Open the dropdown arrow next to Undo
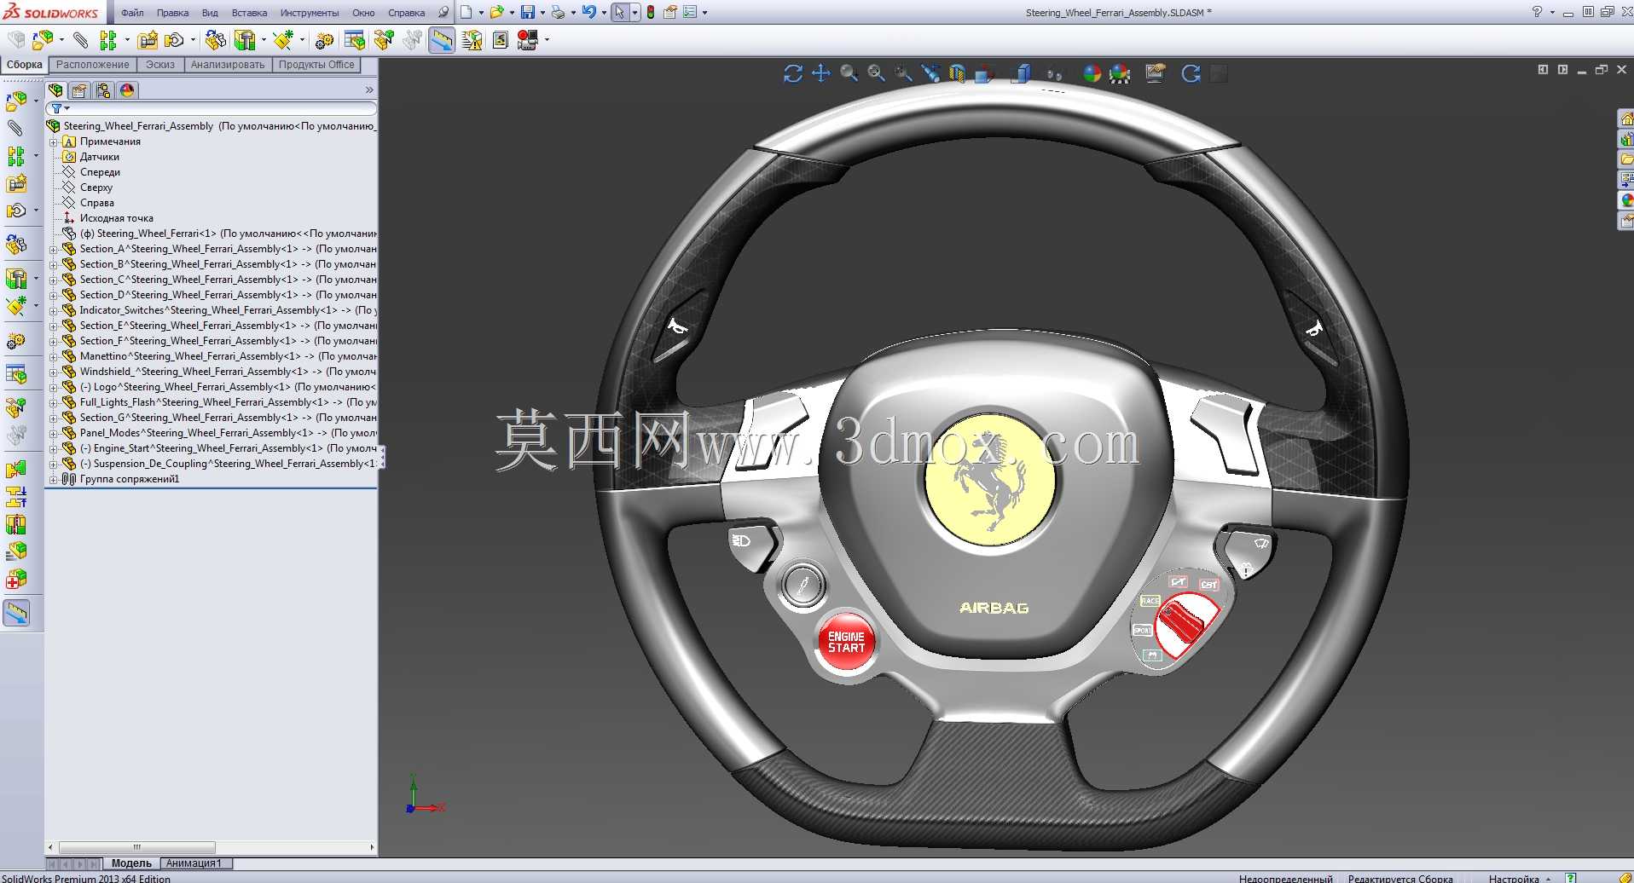1634x883 pixels. [604, 12]
